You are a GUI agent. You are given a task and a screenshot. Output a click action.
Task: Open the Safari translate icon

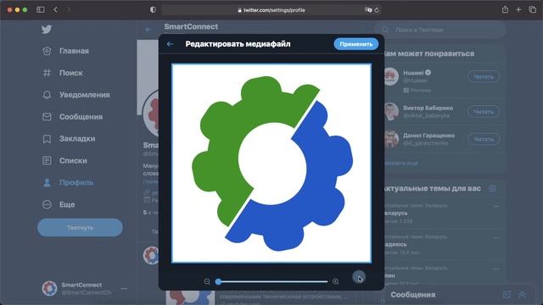pyautogui.click(x=368, y=10)
